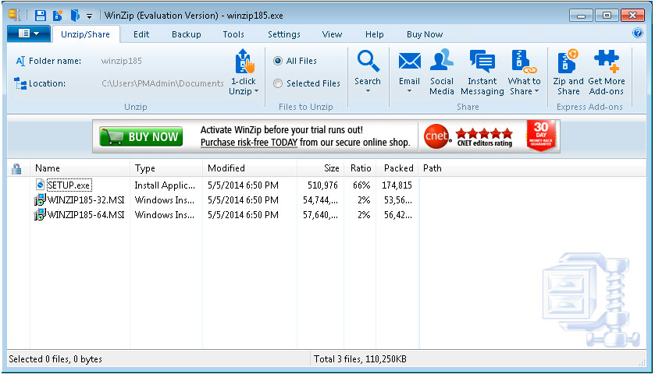Open the Edit ribbon tab
This screenshot has height=374, width=655.
(141, 34)
